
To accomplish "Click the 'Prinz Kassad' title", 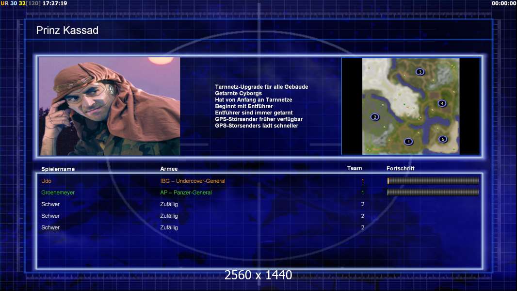I will (x=67, y=31).
